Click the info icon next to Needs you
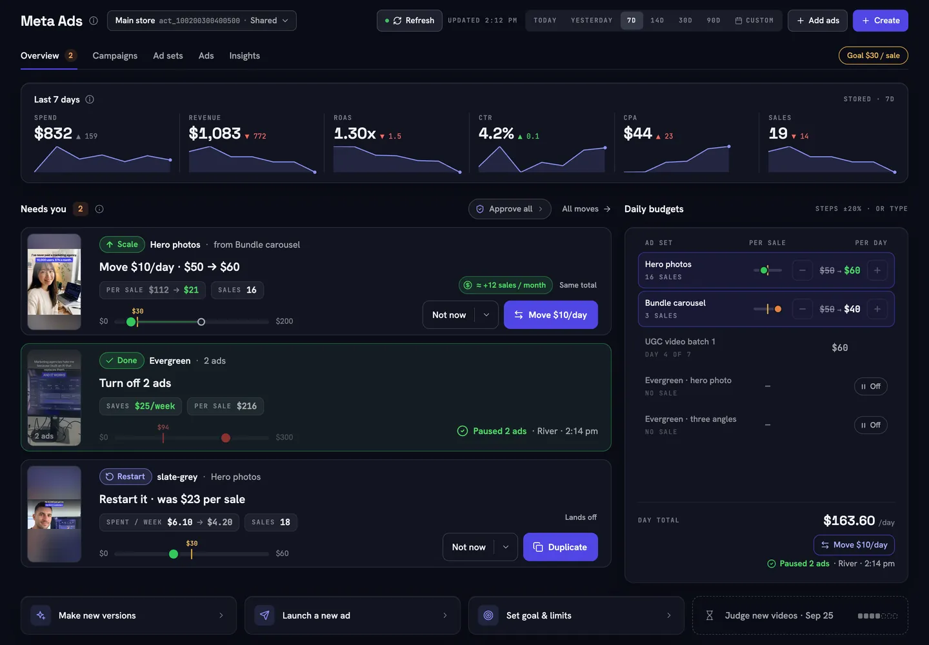 [x=99, y=209]
